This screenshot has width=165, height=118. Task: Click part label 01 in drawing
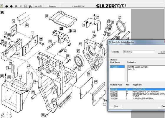pyautogui.click(x=35, y=81)
